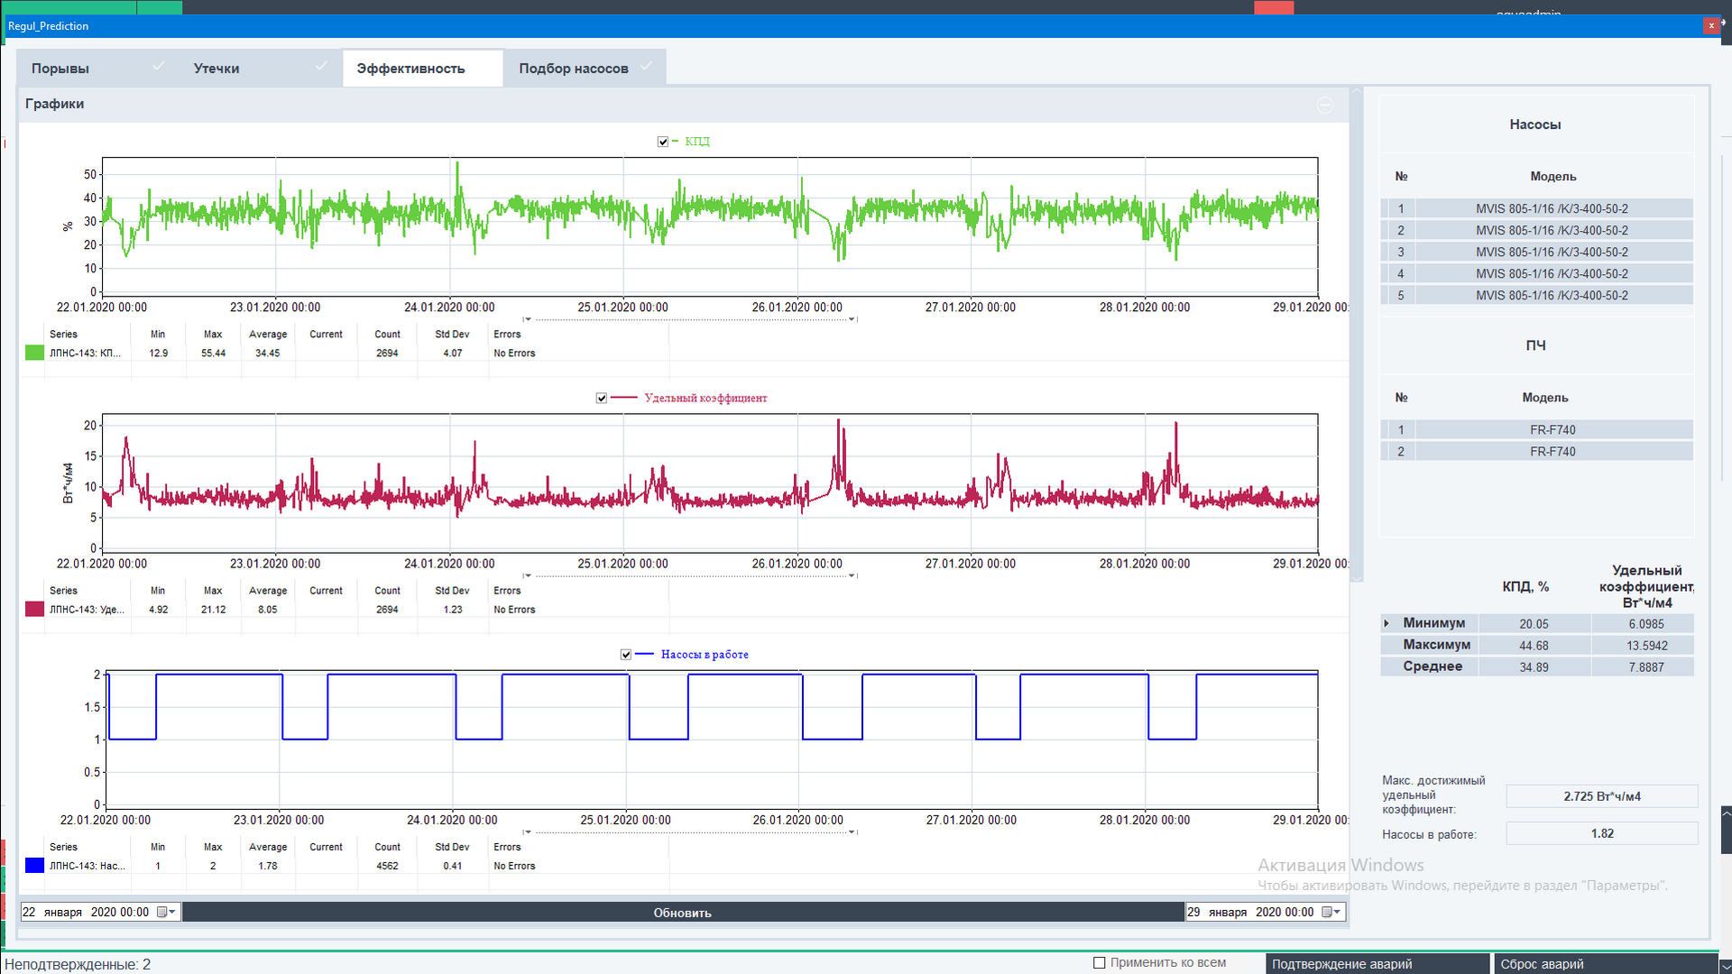Click the green КПД series color square
Image resolution: width=1732 pixels, height=974 pixels.
point(34,353)
